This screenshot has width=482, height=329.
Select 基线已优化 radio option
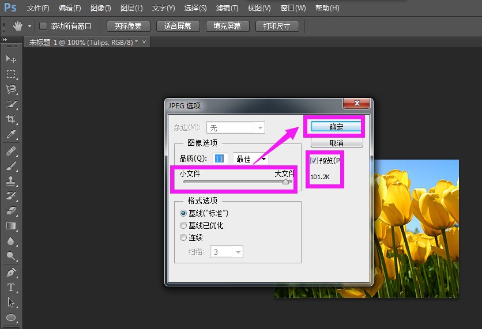tap(184, 225)
